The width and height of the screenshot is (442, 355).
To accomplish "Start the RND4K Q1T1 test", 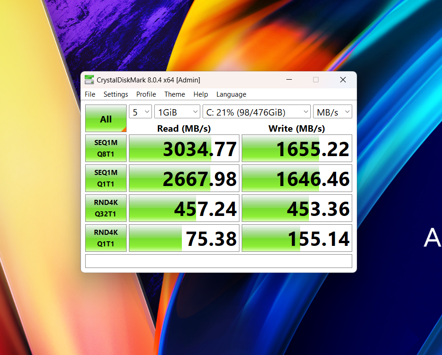I will click(106, 238).
